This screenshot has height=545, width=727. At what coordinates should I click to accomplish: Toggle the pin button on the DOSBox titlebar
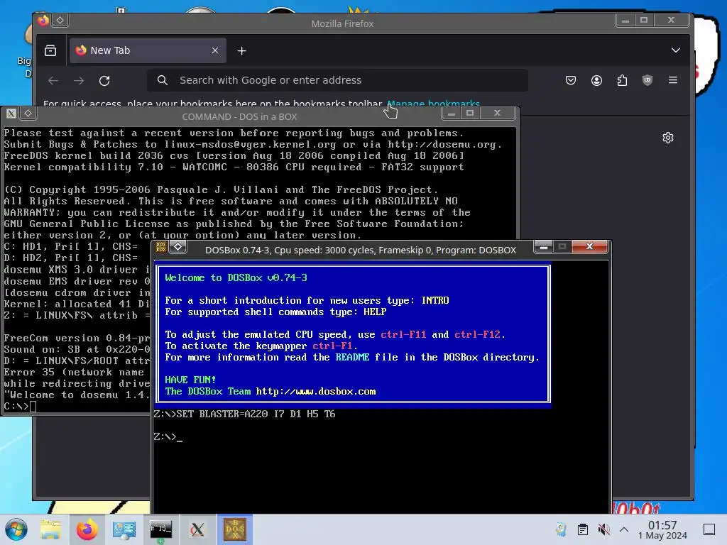[x=178, y=247]
